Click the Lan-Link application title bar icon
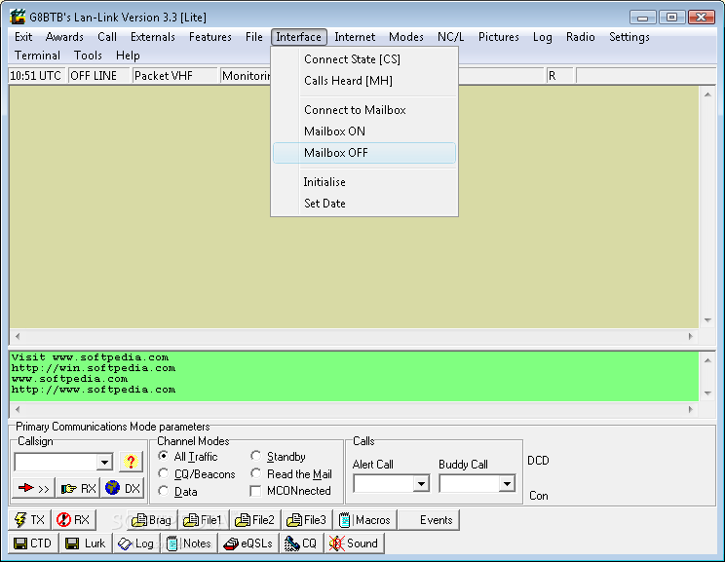 18,18
